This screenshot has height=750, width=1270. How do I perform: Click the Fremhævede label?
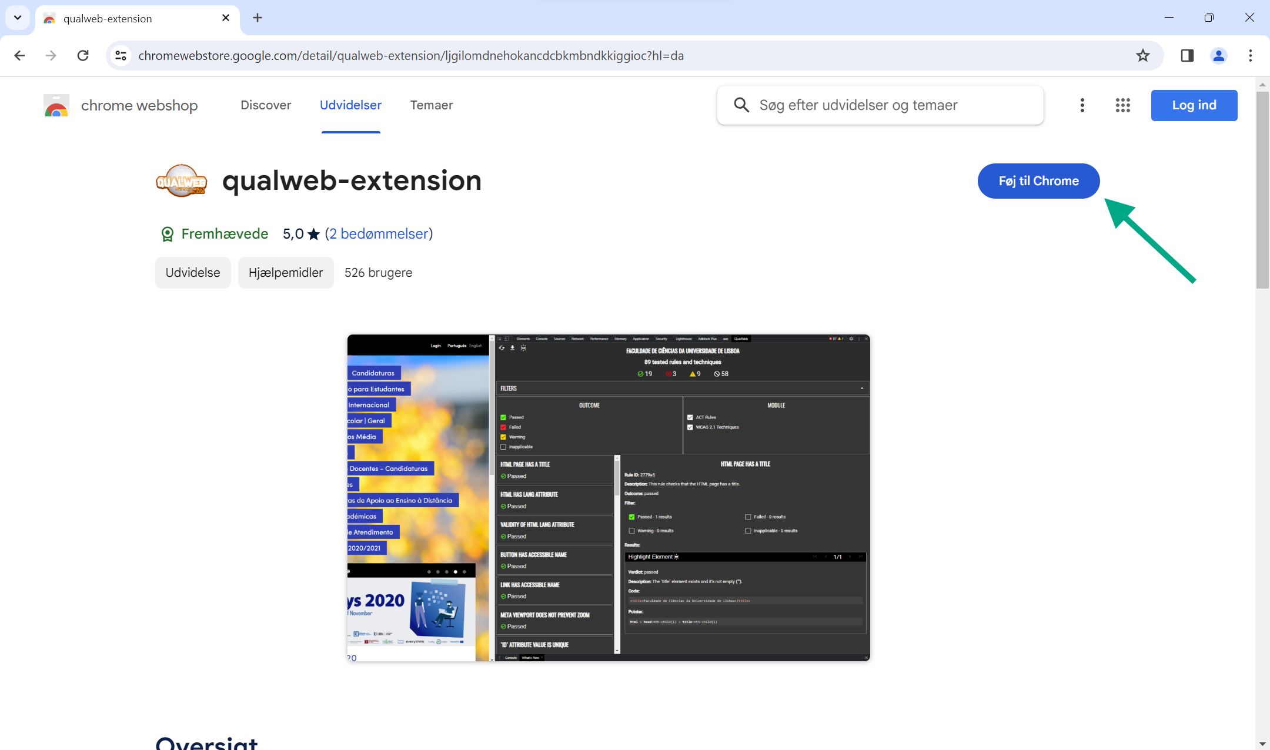[225, 234]
